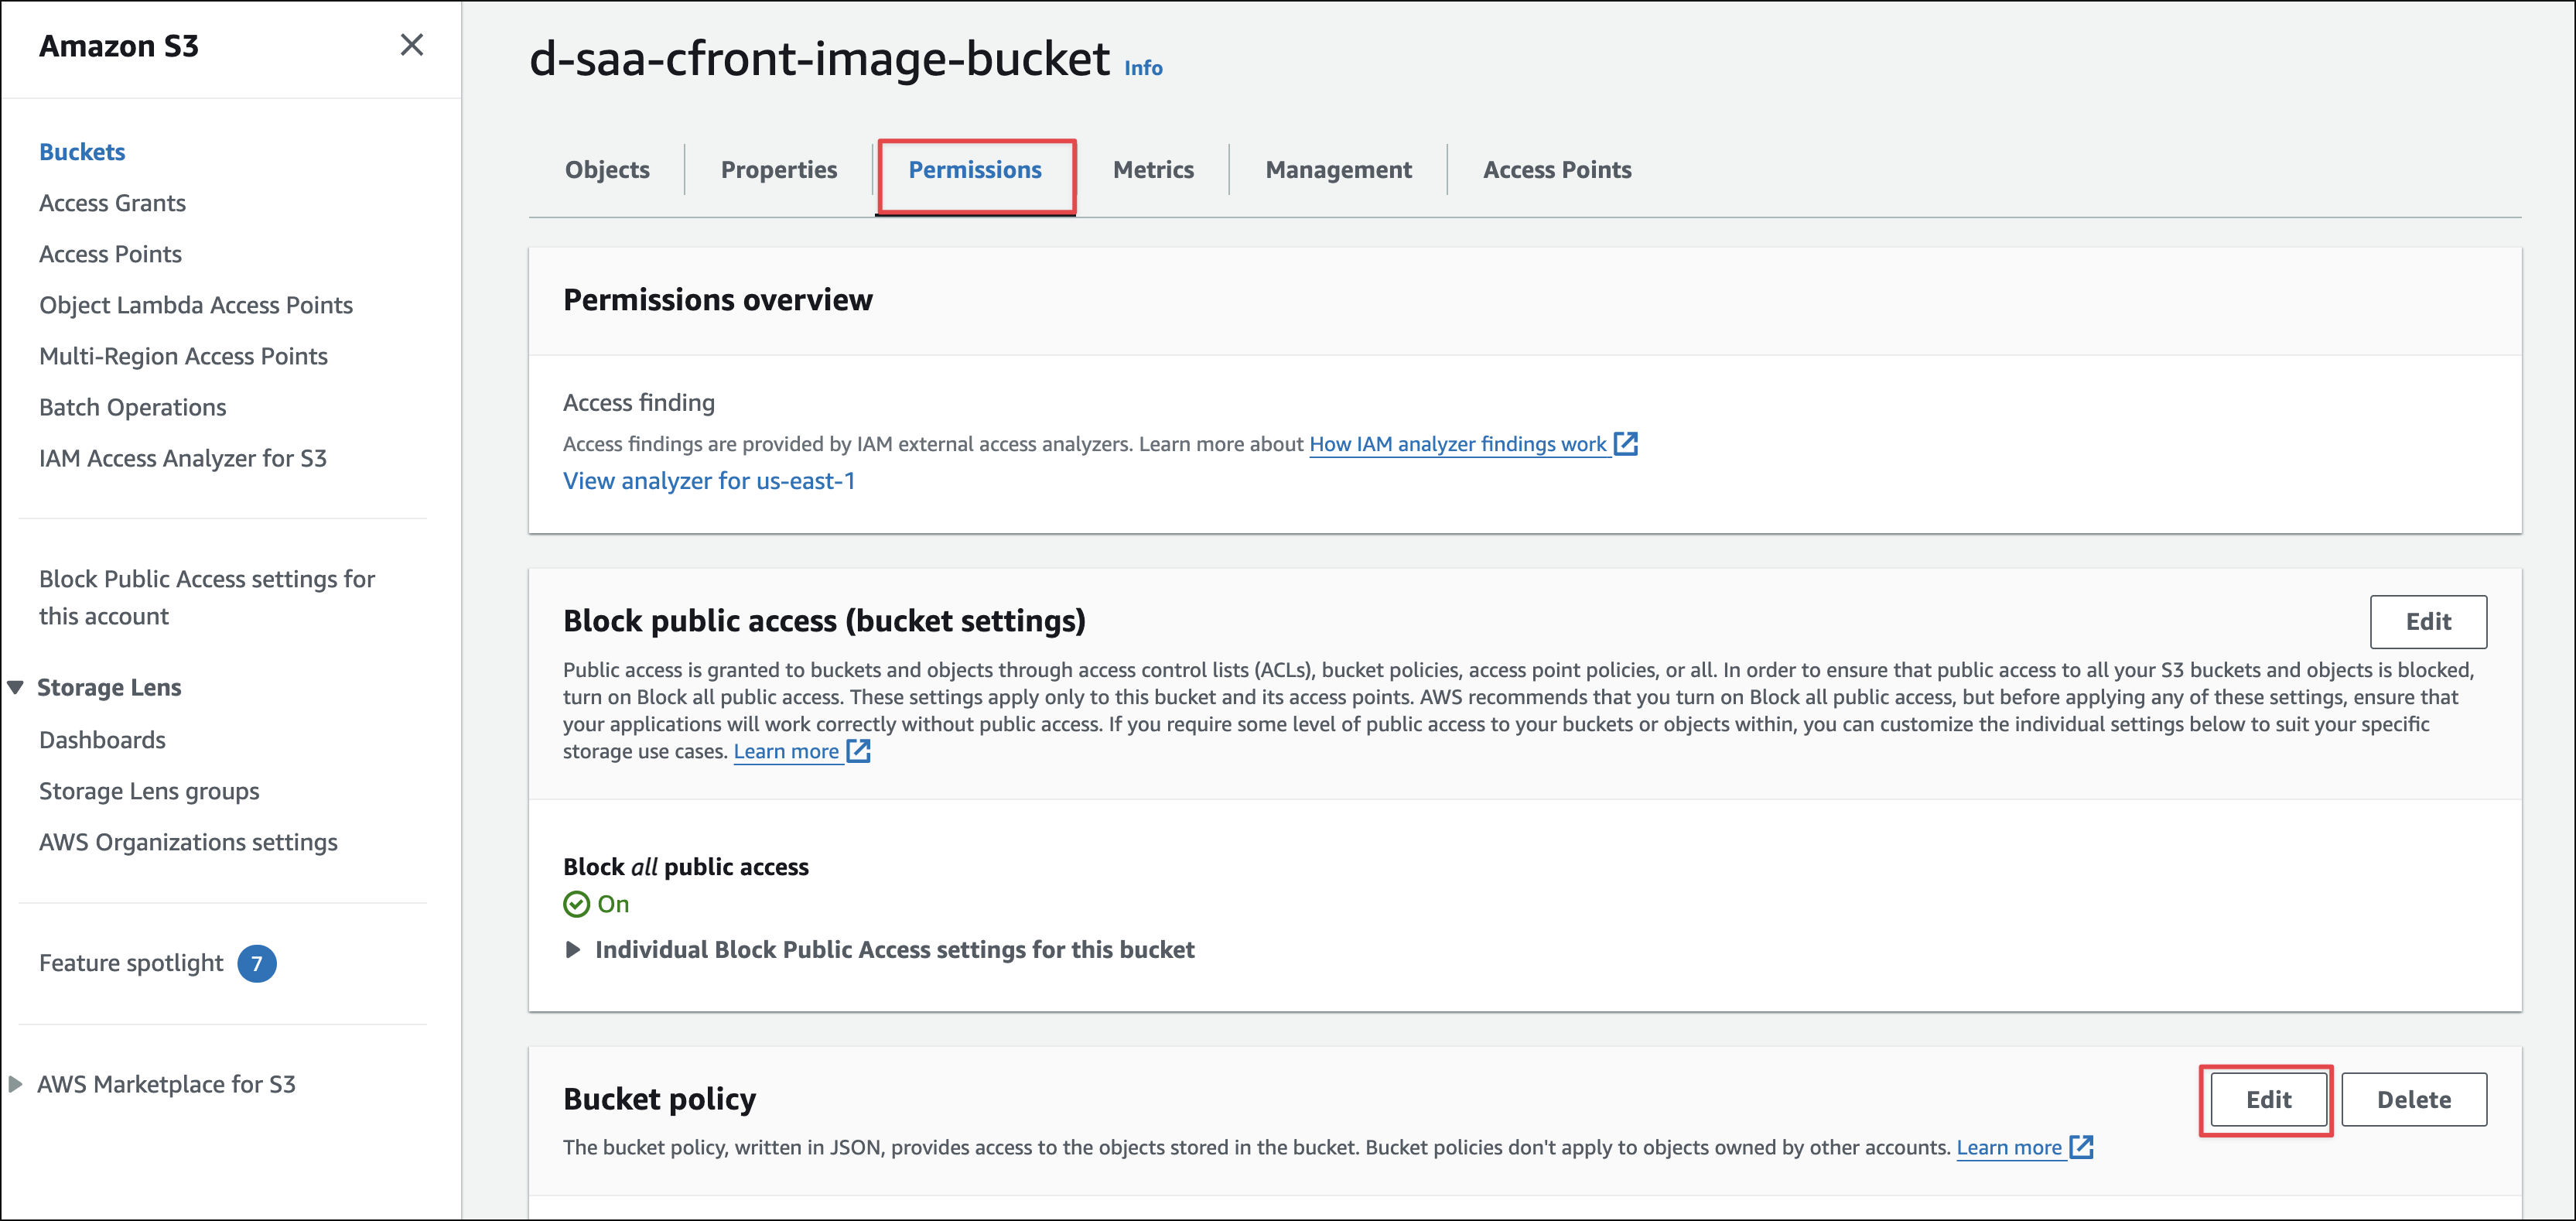
Task: Open View analyzer for us-east-1 link
Action: click(708, 481)
